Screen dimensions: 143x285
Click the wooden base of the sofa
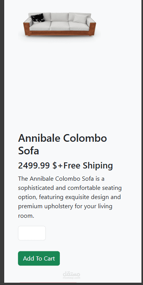point(59,33)
